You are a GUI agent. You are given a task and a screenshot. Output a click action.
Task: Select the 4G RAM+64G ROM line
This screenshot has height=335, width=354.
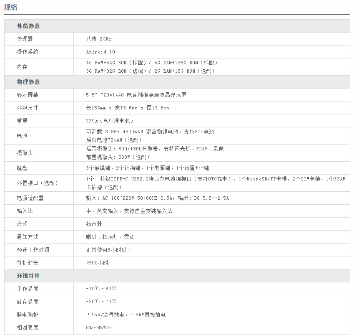click(152, 63)
